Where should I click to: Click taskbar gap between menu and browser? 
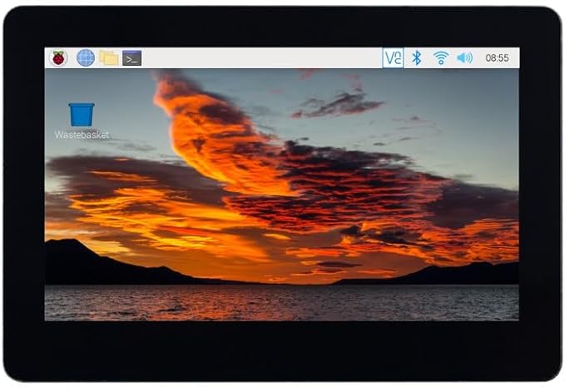(x=72, y=58)
